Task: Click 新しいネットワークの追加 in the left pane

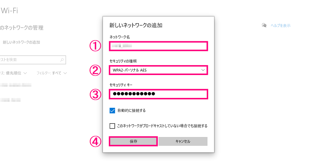Action: coord(21,42)
